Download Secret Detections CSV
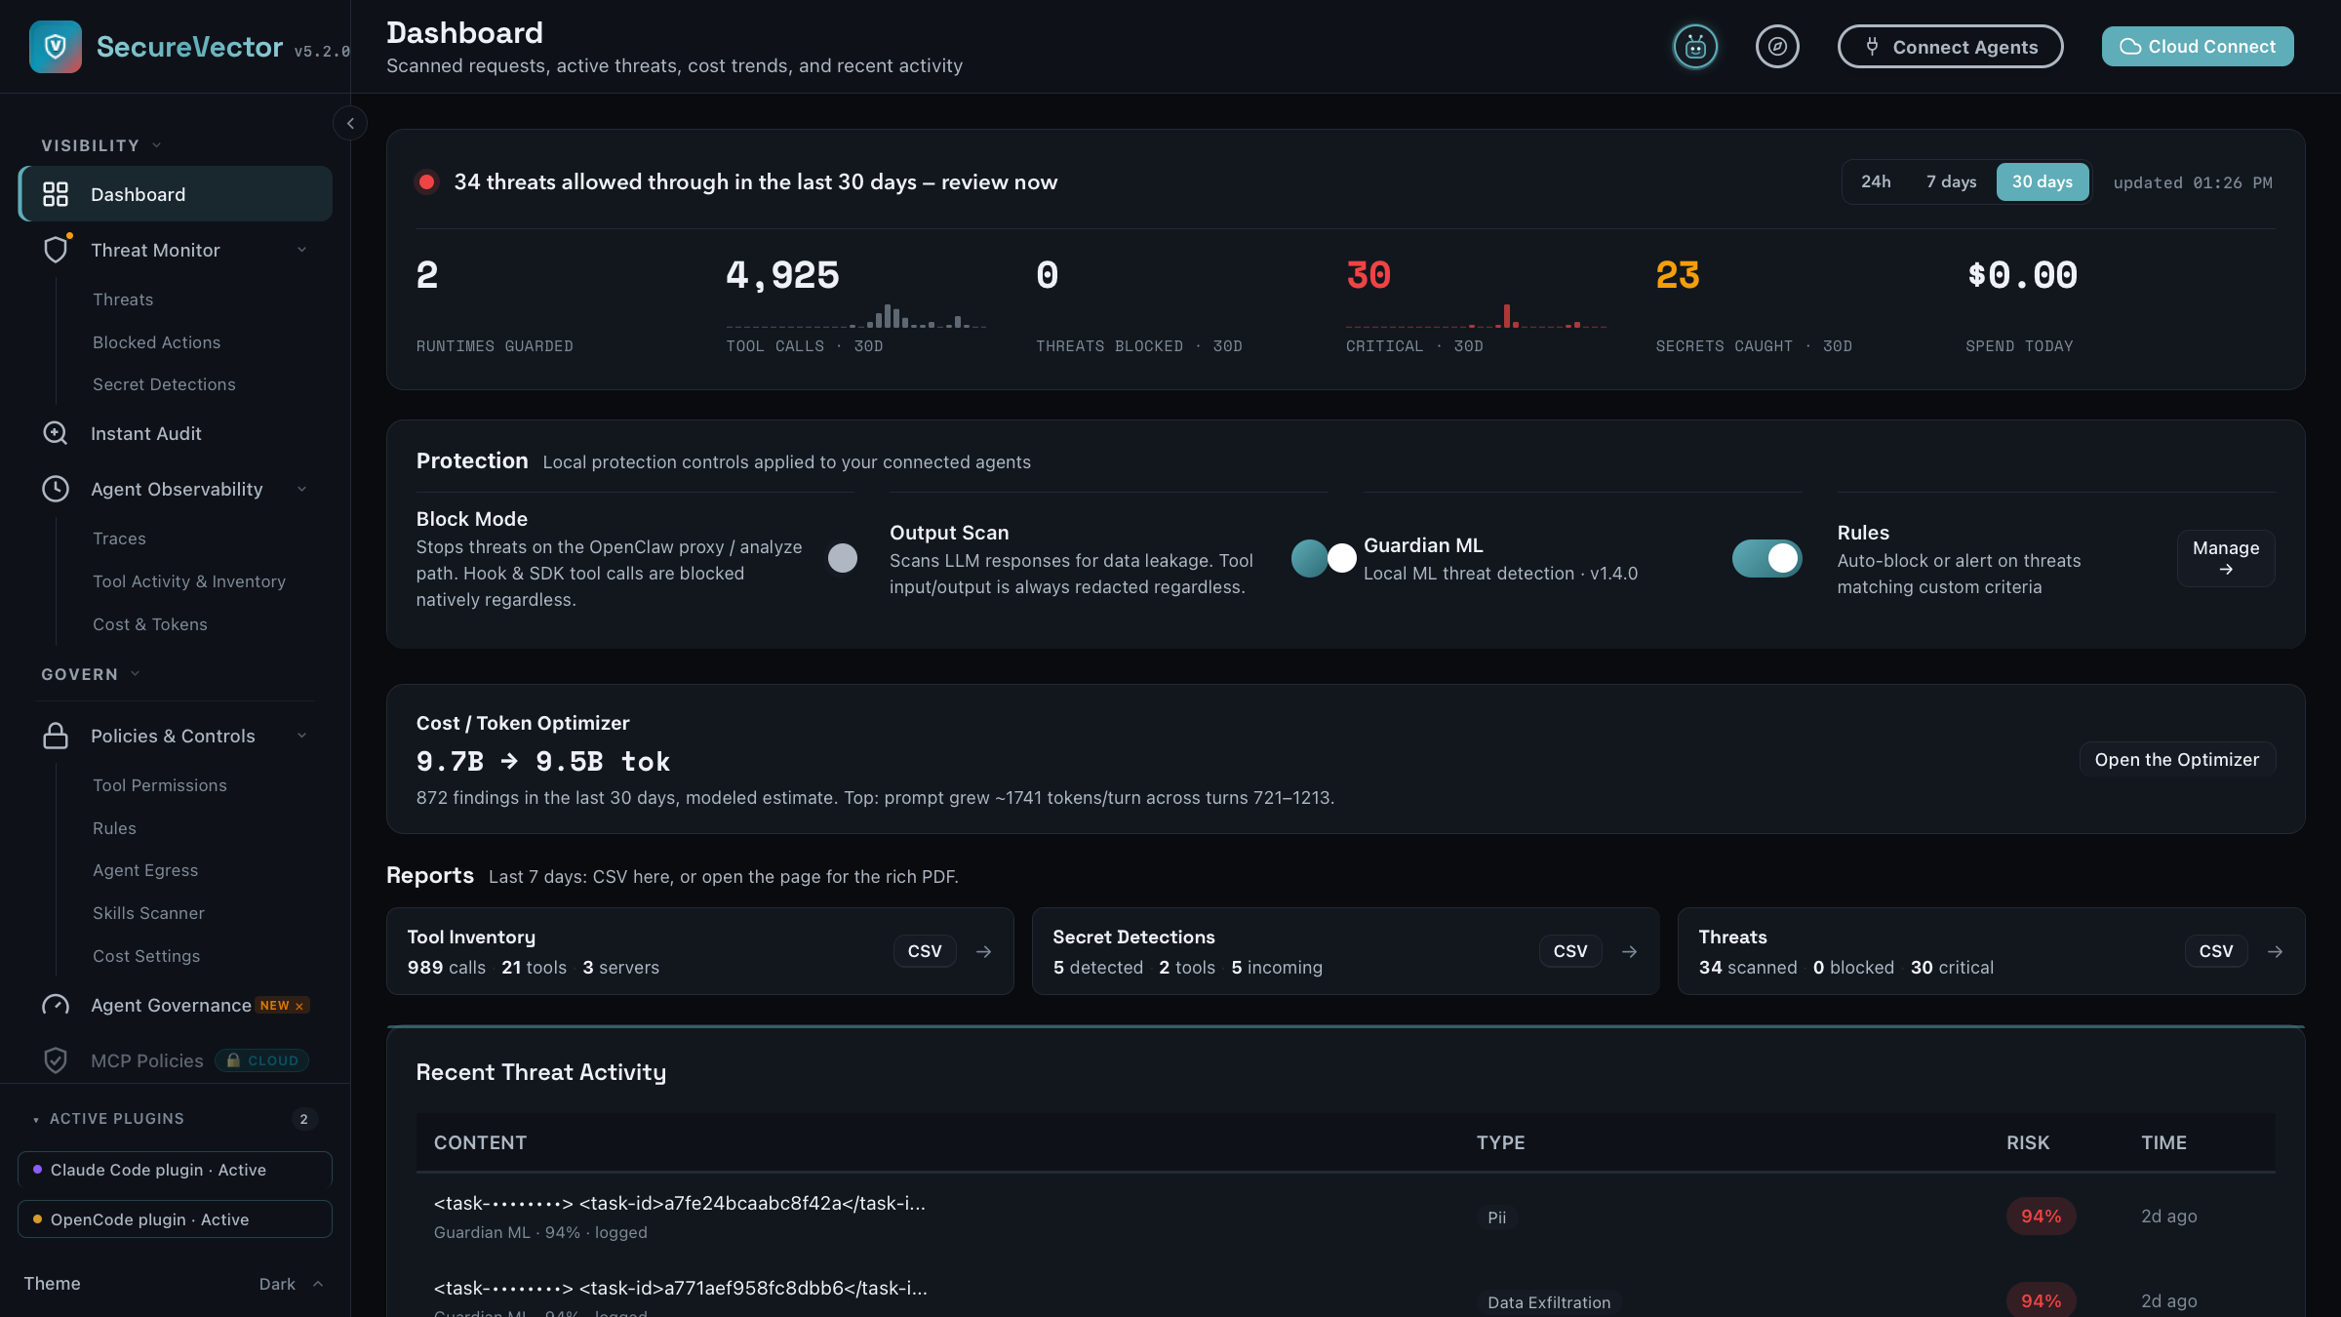The image size is (2341, 1317). [x=1570, y=951]
